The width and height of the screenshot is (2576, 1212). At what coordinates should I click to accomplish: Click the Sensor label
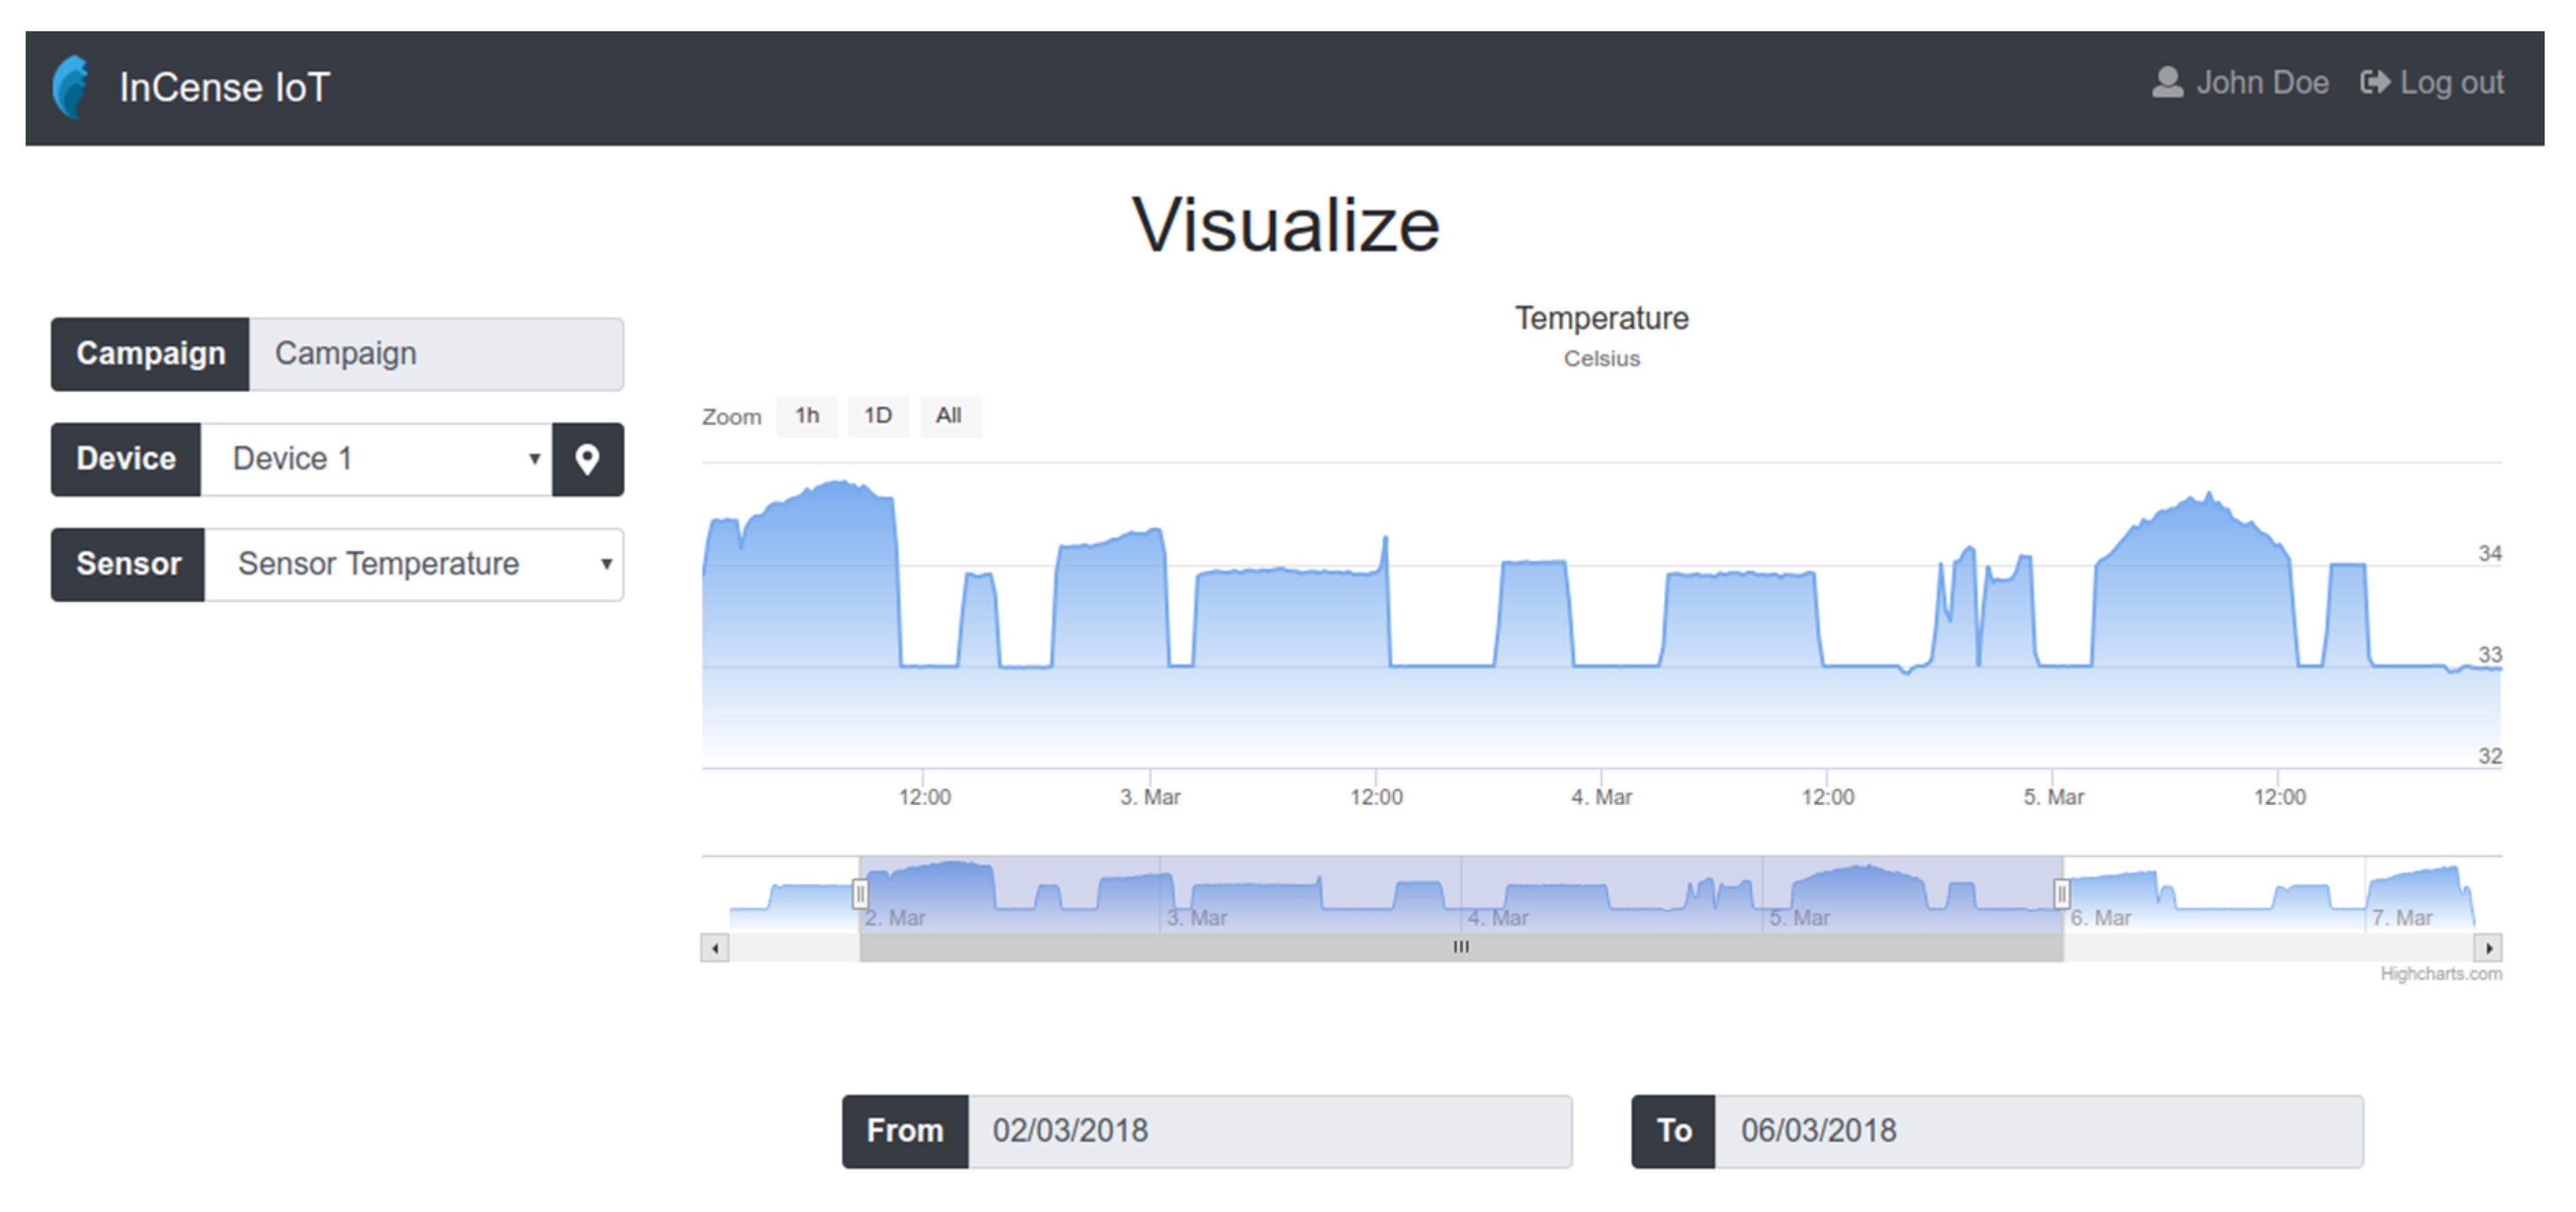(128, 564)
